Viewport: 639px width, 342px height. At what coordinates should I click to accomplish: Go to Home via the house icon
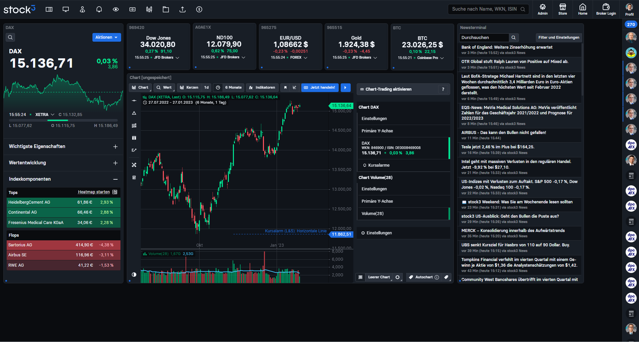click(x=583, y=9)
